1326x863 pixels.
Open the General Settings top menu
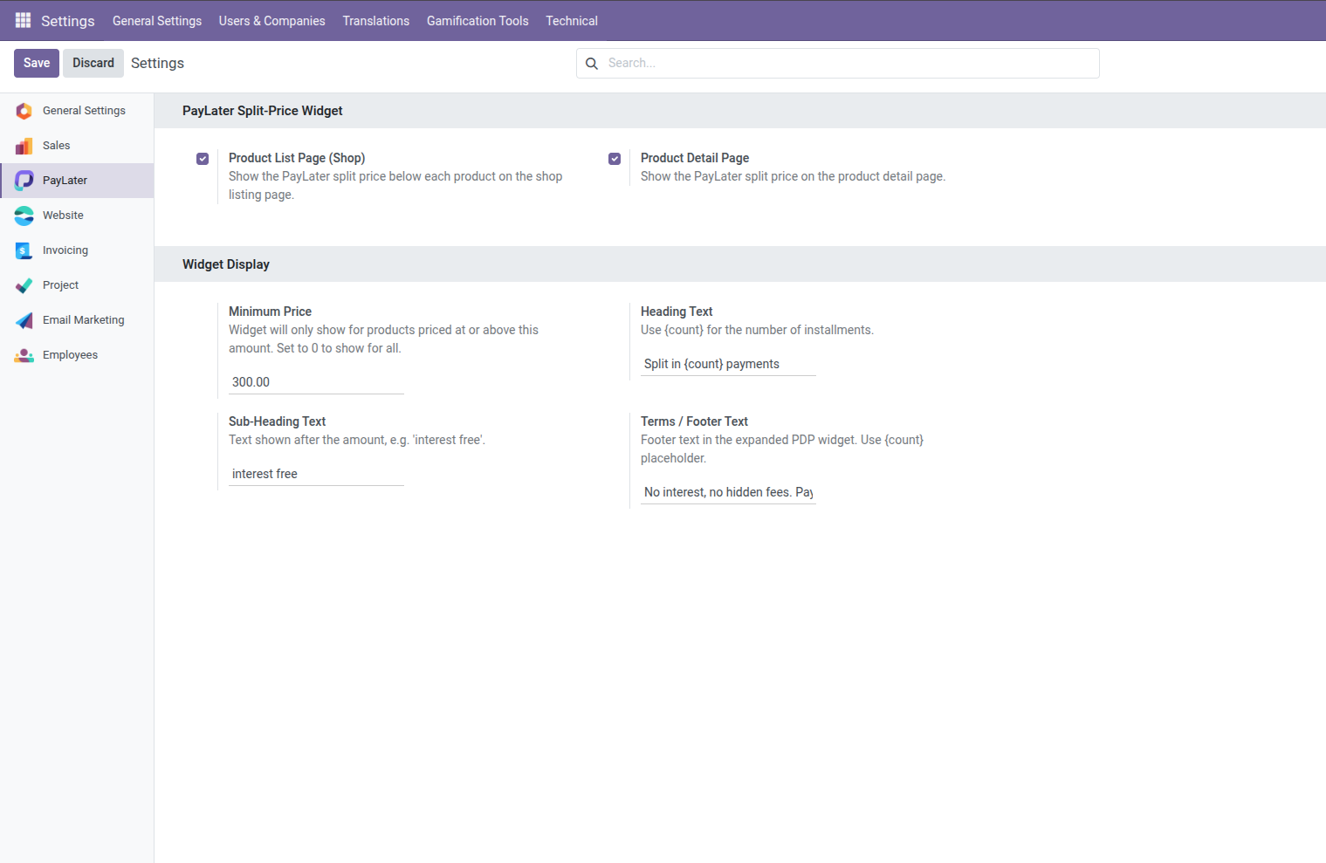[x=157, y=21]
